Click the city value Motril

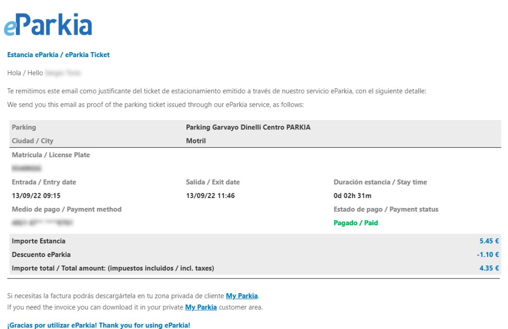tap(196, 141)
